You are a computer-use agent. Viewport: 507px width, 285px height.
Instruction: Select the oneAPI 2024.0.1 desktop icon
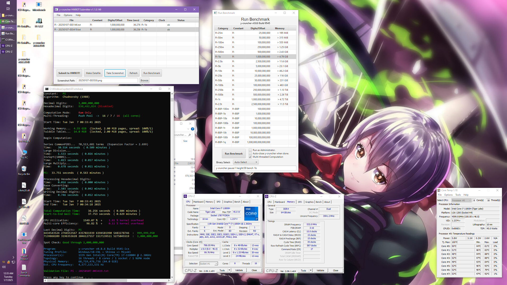pos(24,254)
